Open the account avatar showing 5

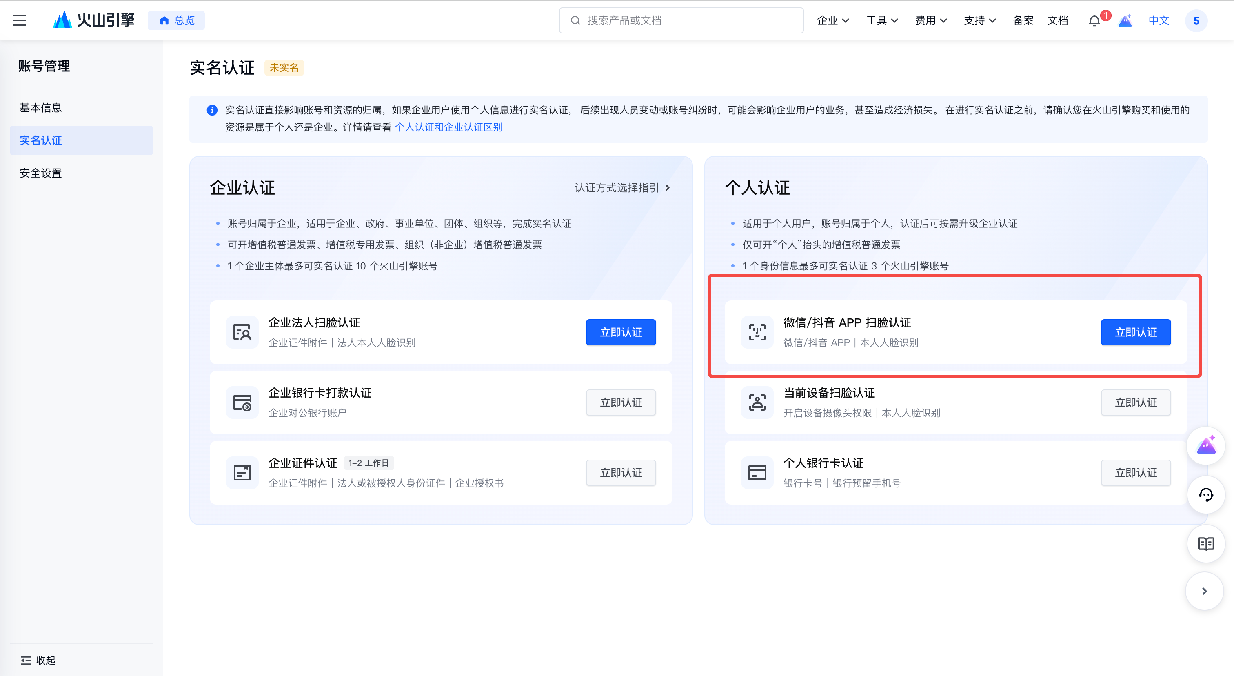pyautogui.click(x=1196, y=20)
